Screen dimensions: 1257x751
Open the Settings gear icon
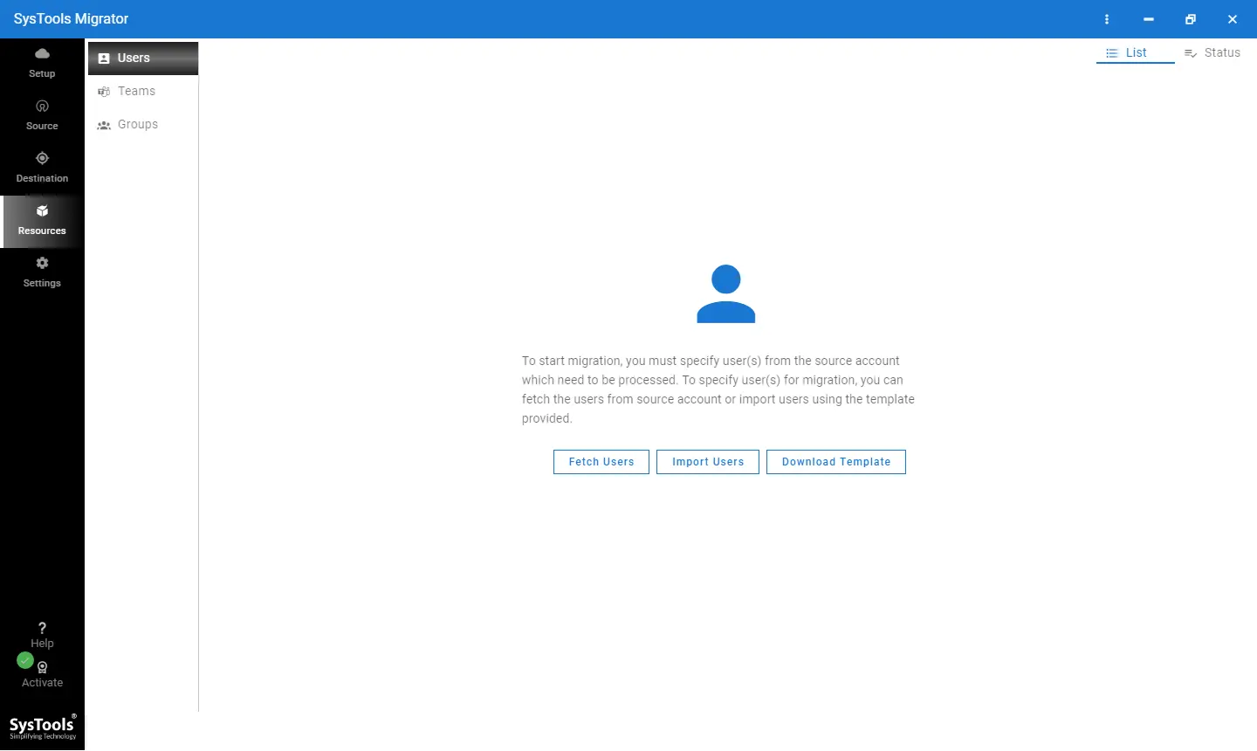point(42,263)
